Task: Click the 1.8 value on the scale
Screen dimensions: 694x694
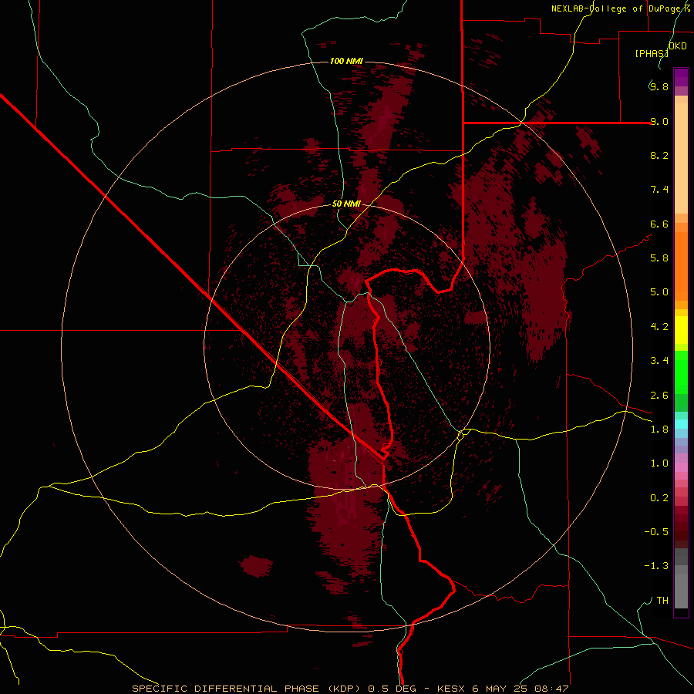Action: click(x=659, y=430)
